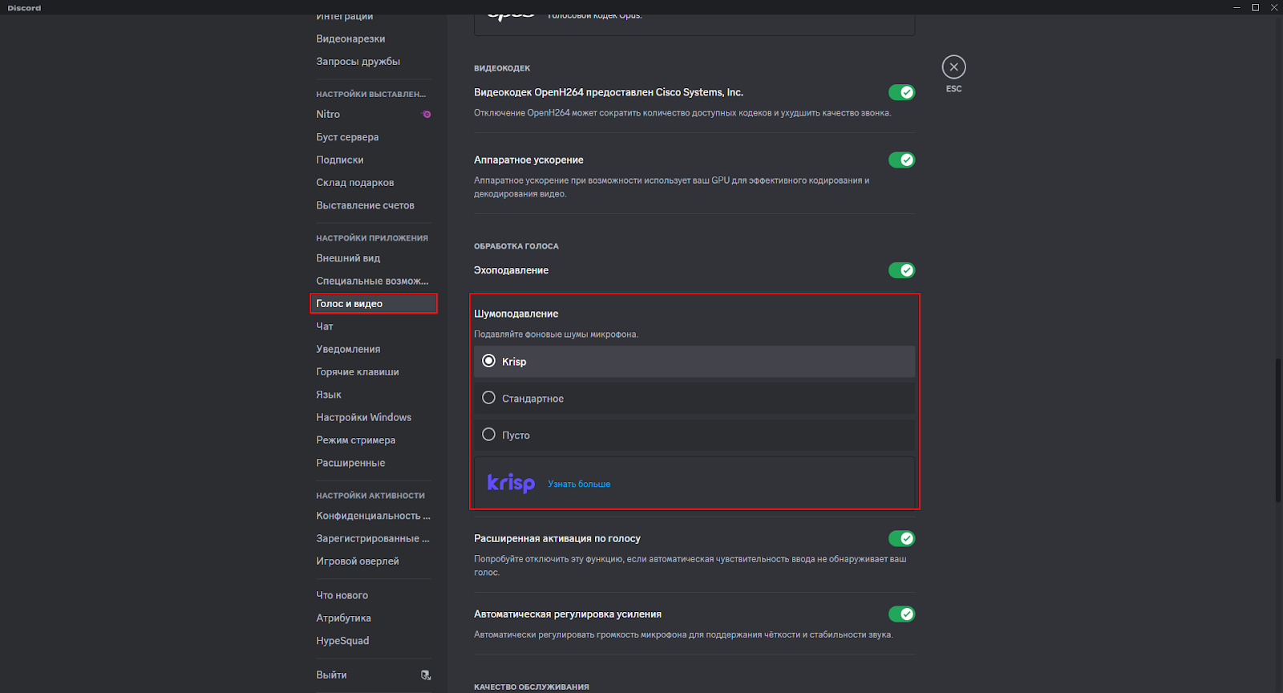The width and height of the screenshot is (1283, 693).
Task: Open the Узнать больше link
Action: [x=579, y=484]
